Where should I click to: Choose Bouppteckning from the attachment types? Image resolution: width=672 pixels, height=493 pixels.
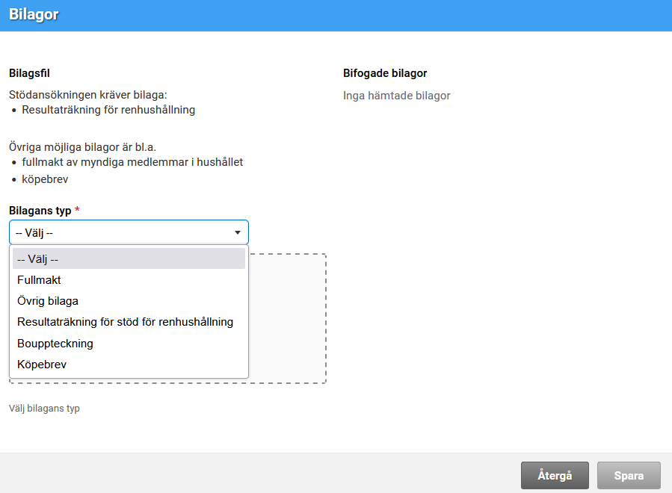pyautogui.click(x=55, y=344)
